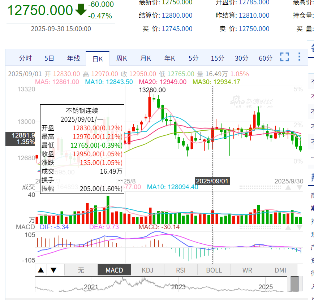Click the 2025/09/01 date marker label
Image resolution: width=314 pixels, height=300 pixels.
click(212, 181)
